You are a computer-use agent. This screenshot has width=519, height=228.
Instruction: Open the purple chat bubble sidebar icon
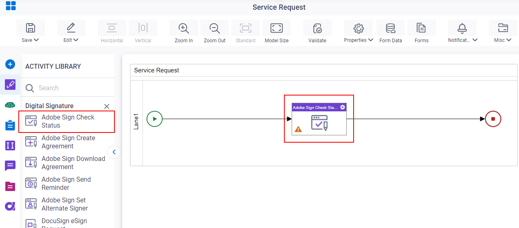[10, 166]
